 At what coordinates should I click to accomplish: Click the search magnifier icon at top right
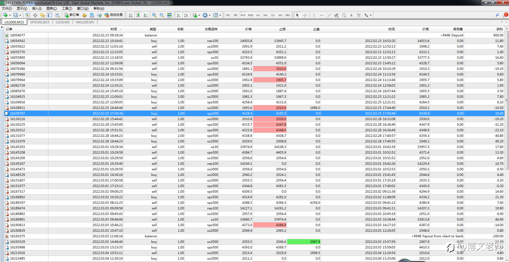click(497, 15)
